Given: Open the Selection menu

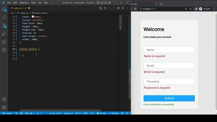Looking at the screenshot, I should point(24,3).
